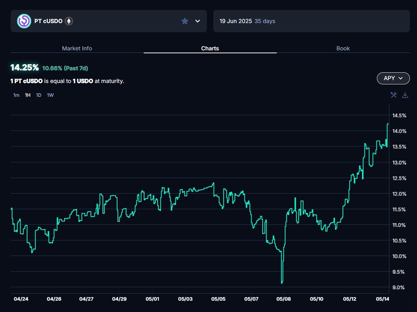The height and width of the screenshot is (312, 417).
Task: Click the 14.0% y-axis label
Action: pyautogui.click(x=399, y=131)
